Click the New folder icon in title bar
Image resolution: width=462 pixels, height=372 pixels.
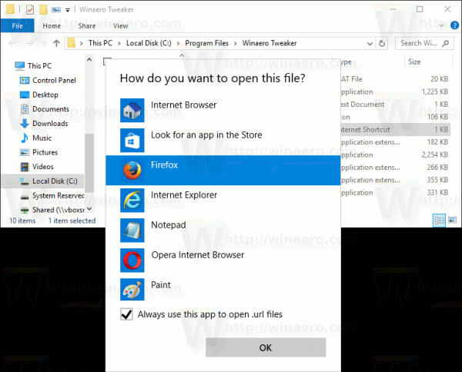tap(43, 10)
